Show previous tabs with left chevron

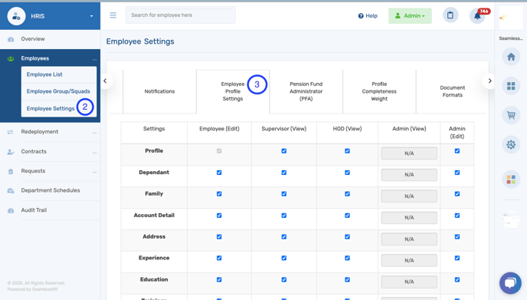click(105, 81)
